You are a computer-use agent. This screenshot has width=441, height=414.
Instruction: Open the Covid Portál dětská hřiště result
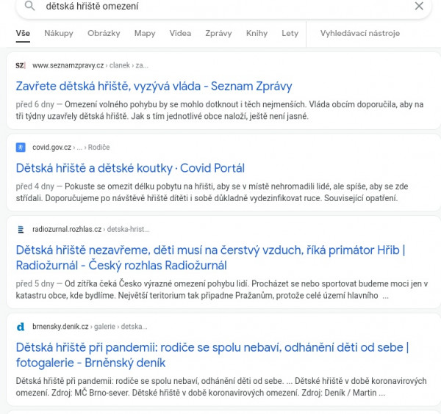pyautogui.click(x=130, y=168)
